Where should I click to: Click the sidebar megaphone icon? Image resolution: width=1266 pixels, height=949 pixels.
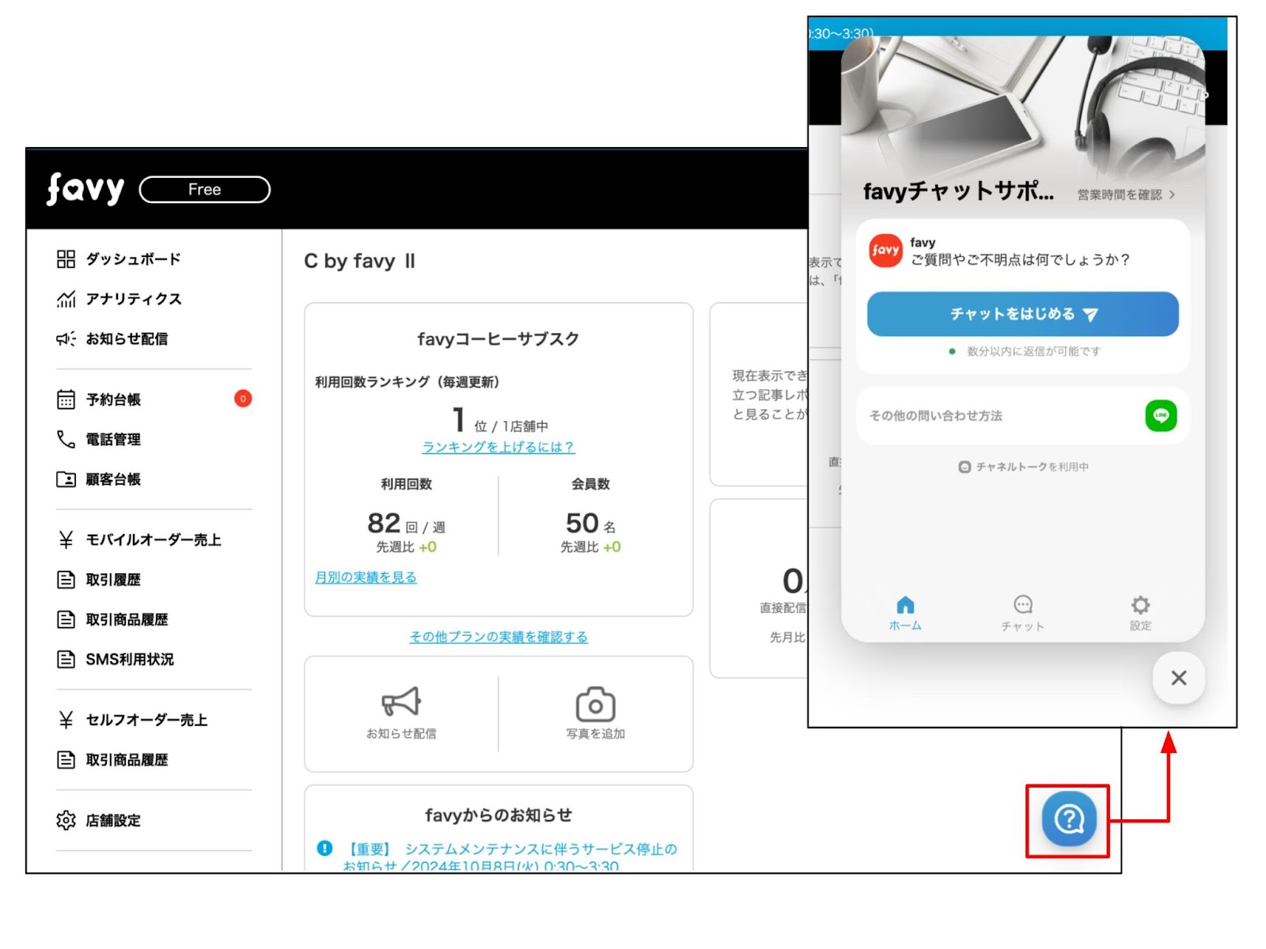click(x=66, y=338)
